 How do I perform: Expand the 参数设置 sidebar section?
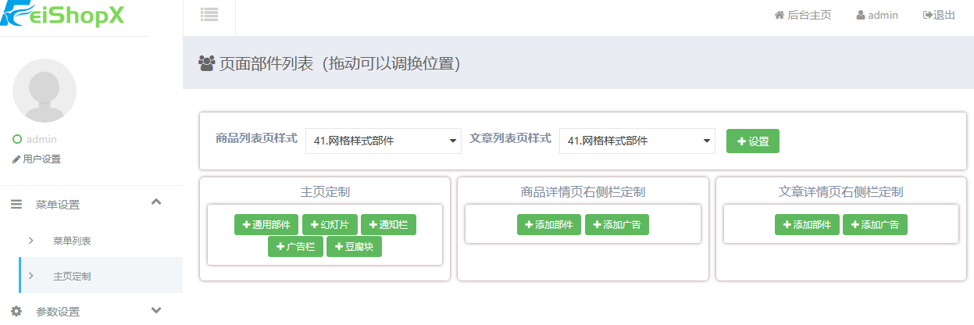[155, 310]
